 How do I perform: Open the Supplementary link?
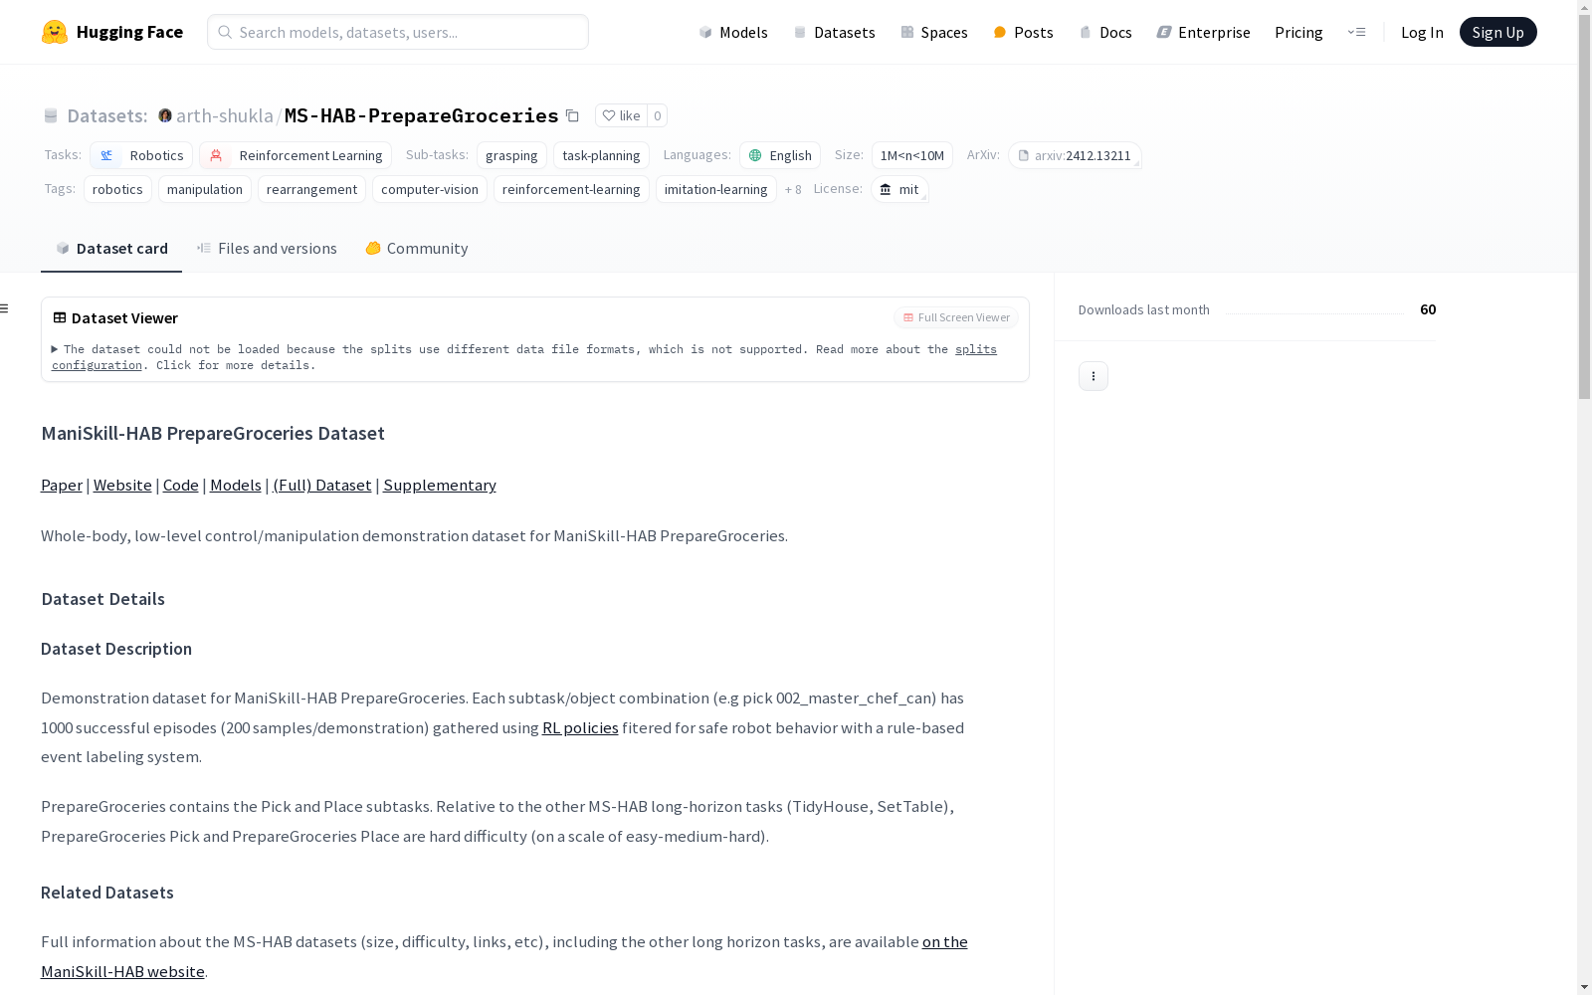point(440,486)
